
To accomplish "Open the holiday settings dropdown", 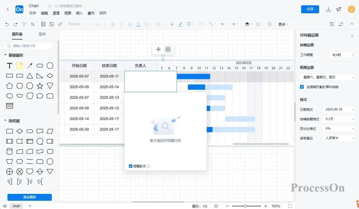I will coord(327,77).
